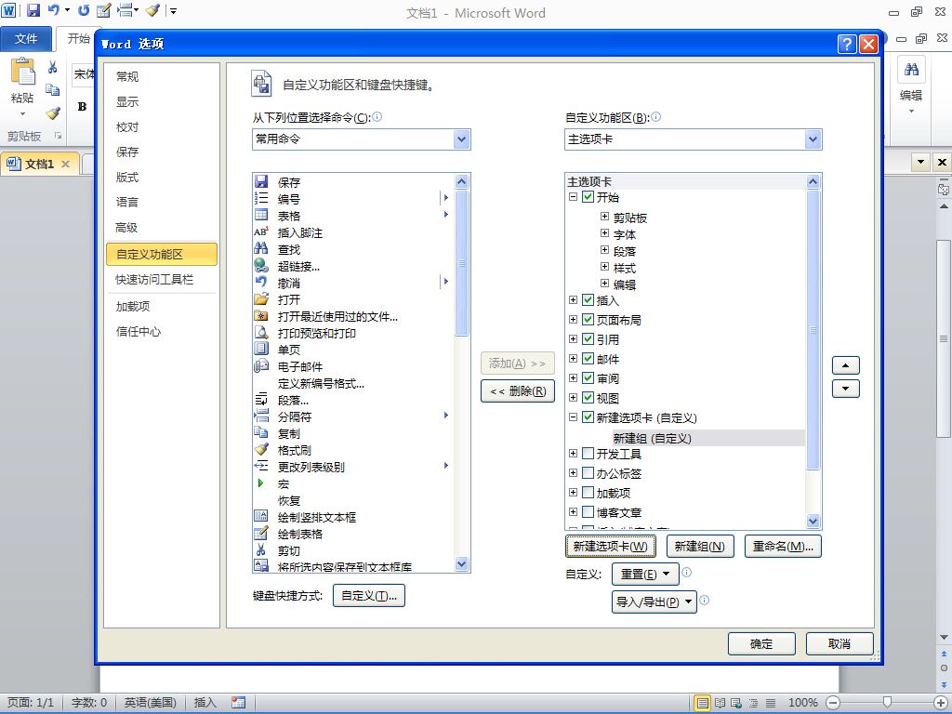The height and width of the screenshot is (714, 952).
Task: Click the Paste icon in Word ribbon
Action: point(23,73)
